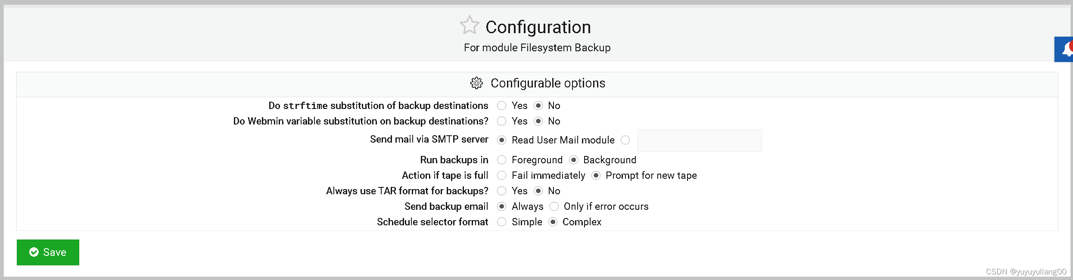Select the custom SMTP server radio option
Viewport: 1073px width, 280px height.
click(x=626, y=140)
